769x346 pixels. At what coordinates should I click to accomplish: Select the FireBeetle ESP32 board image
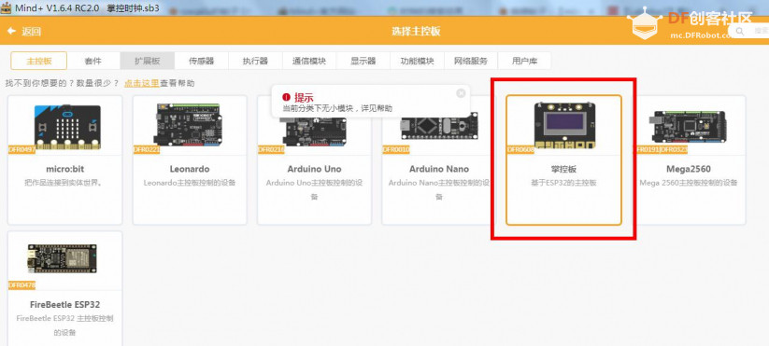(x=63, y=258)
